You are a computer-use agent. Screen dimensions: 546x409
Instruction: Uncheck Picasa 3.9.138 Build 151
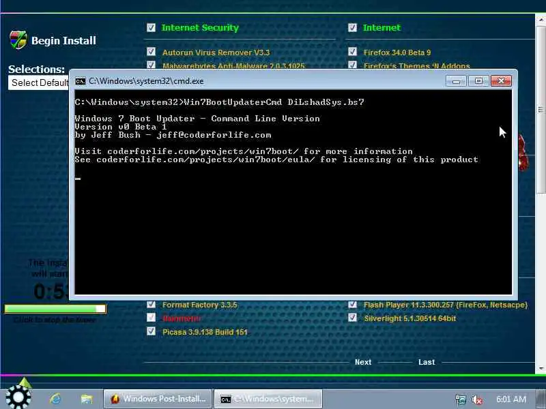151,331
